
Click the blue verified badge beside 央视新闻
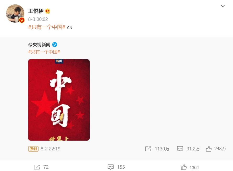pos(55,45)
